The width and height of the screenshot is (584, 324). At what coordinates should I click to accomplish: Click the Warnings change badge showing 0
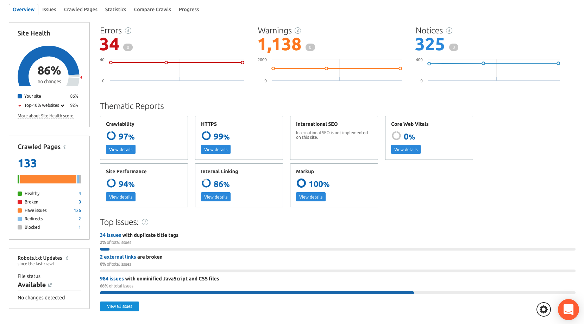click(310, 47)
